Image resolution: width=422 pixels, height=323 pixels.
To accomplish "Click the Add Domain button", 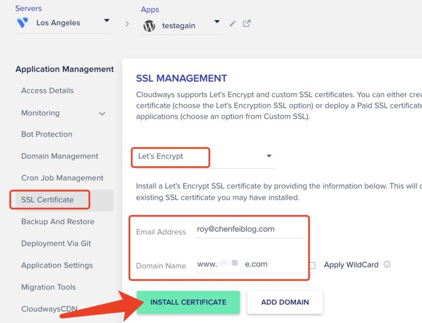I will [285, 302].
